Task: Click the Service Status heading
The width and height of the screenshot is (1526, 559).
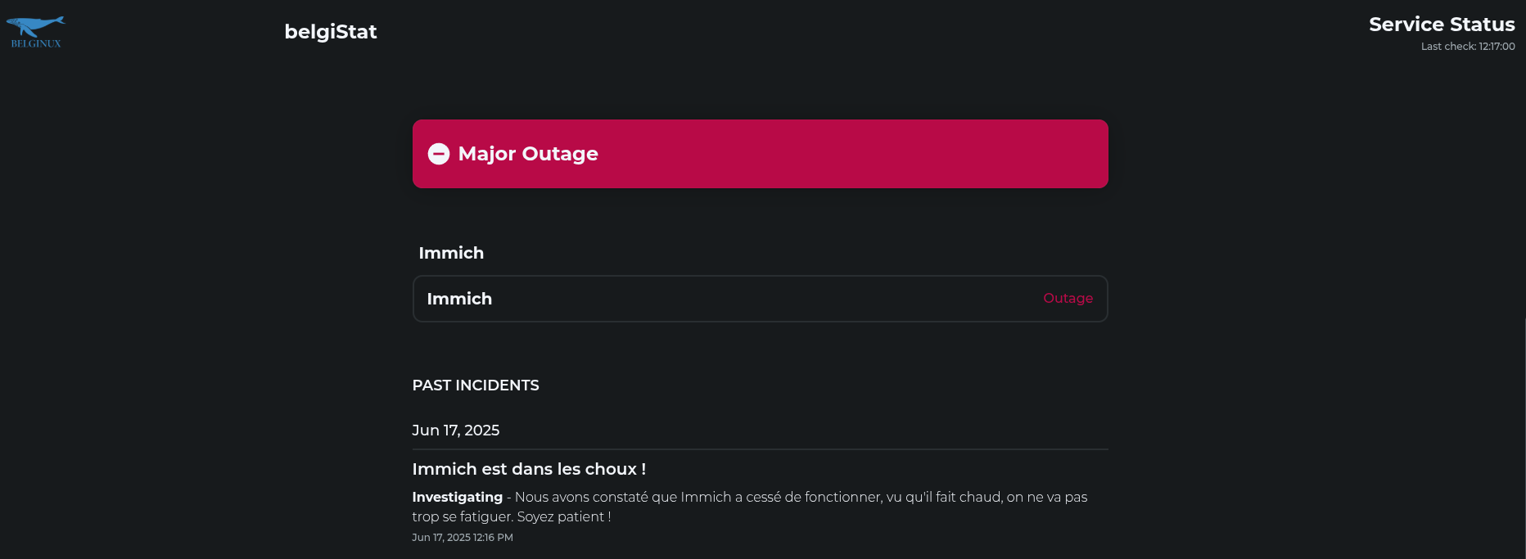Action: (x=1442, y=25)
